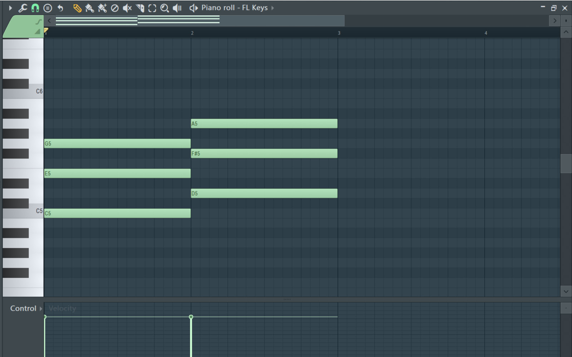Select the E5 note
572x357 pixels.
click(117, 173)
